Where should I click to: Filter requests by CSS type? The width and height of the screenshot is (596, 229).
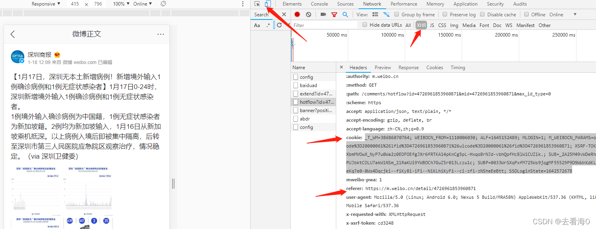pos(442,25)
